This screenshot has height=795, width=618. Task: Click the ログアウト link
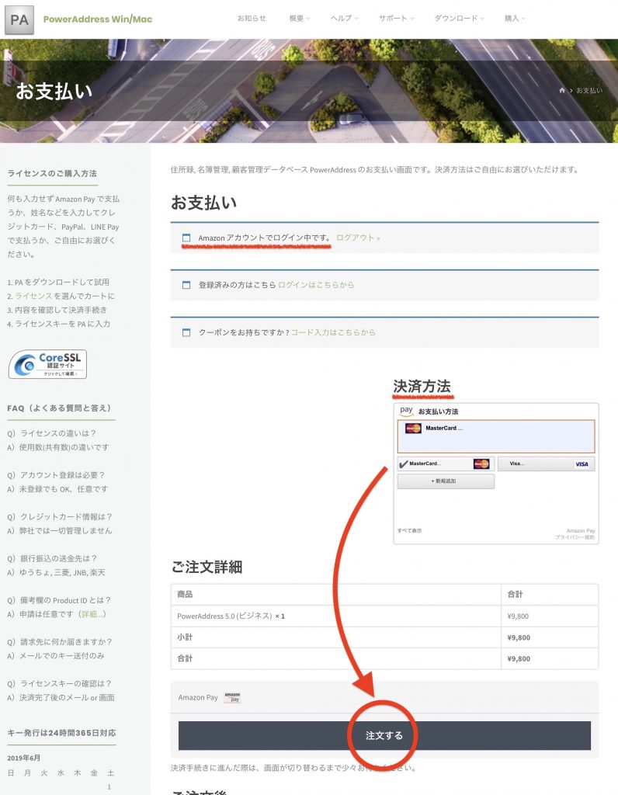(x=358, y=238)
